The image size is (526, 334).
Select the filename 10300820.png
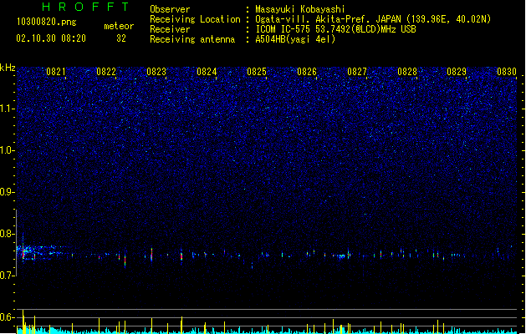47,22
